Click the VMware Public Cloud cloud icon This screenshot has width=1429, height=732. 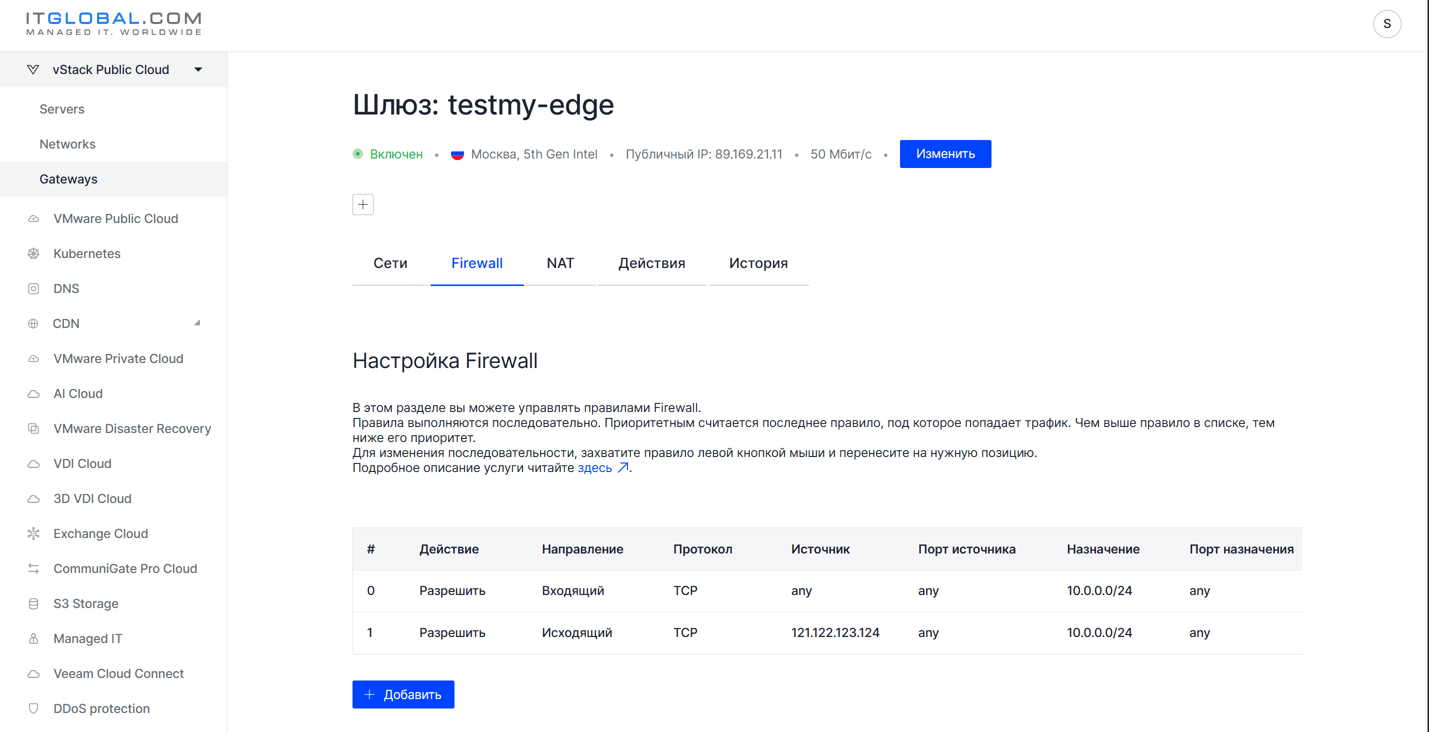[x=33, y=218]
